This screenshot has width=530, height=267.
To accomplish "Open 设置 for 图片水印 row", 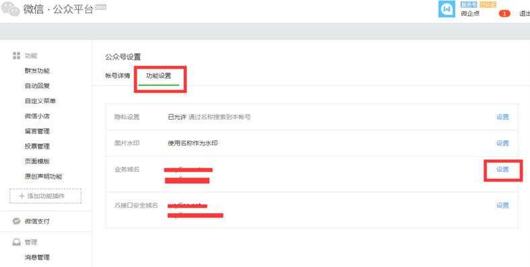I will (502, 143).
